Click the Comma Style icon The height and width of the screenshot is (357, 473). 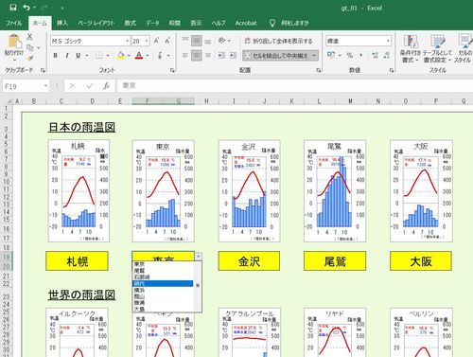click(361, 55)
